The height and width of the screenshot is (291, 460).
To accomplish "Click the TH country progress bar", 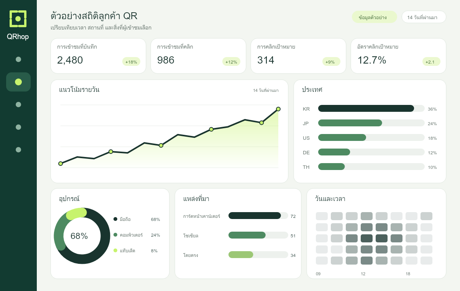I will 371,167.
